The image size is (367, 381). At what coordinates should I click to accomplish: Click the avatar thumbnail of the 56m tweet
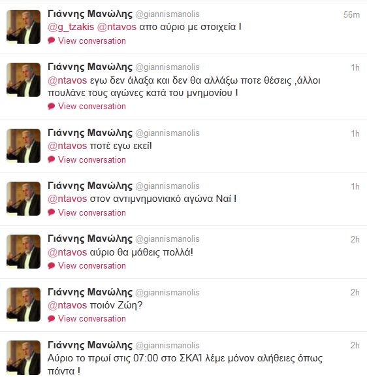24,27
